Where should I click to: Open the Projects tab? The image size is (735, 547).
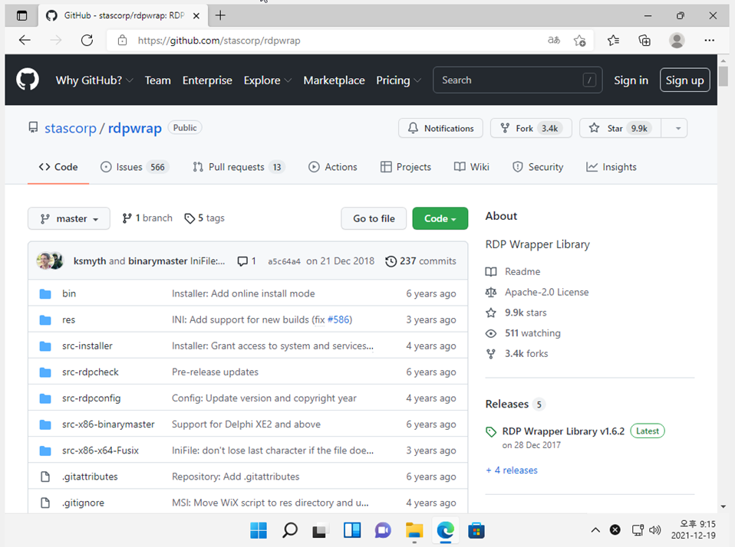tap(406, 167)
